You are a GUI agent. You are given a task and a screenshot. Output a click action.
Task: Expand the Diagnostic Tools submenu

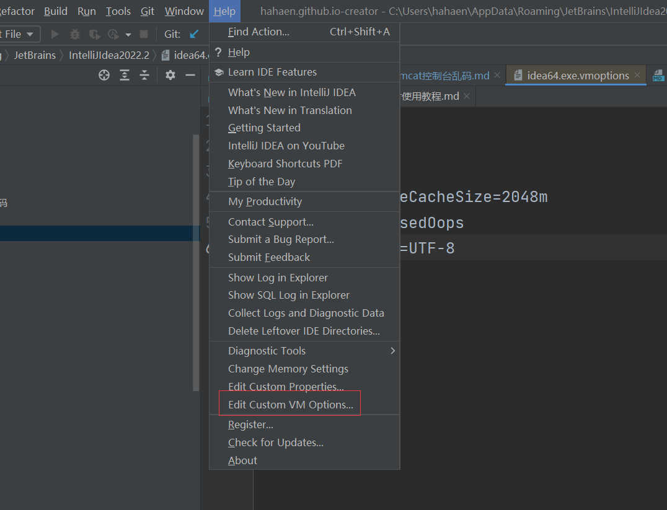pos(392,351)
